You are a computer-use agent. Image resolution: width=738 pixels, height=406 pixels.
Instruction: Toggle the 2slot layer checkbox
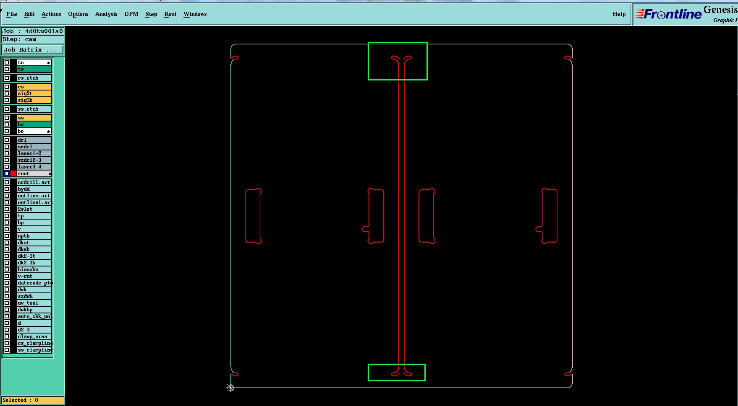tap(7, 209)
